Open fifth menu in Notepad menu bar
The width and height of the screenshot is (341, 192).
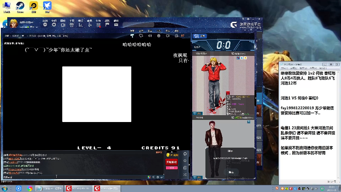point(323,68)
